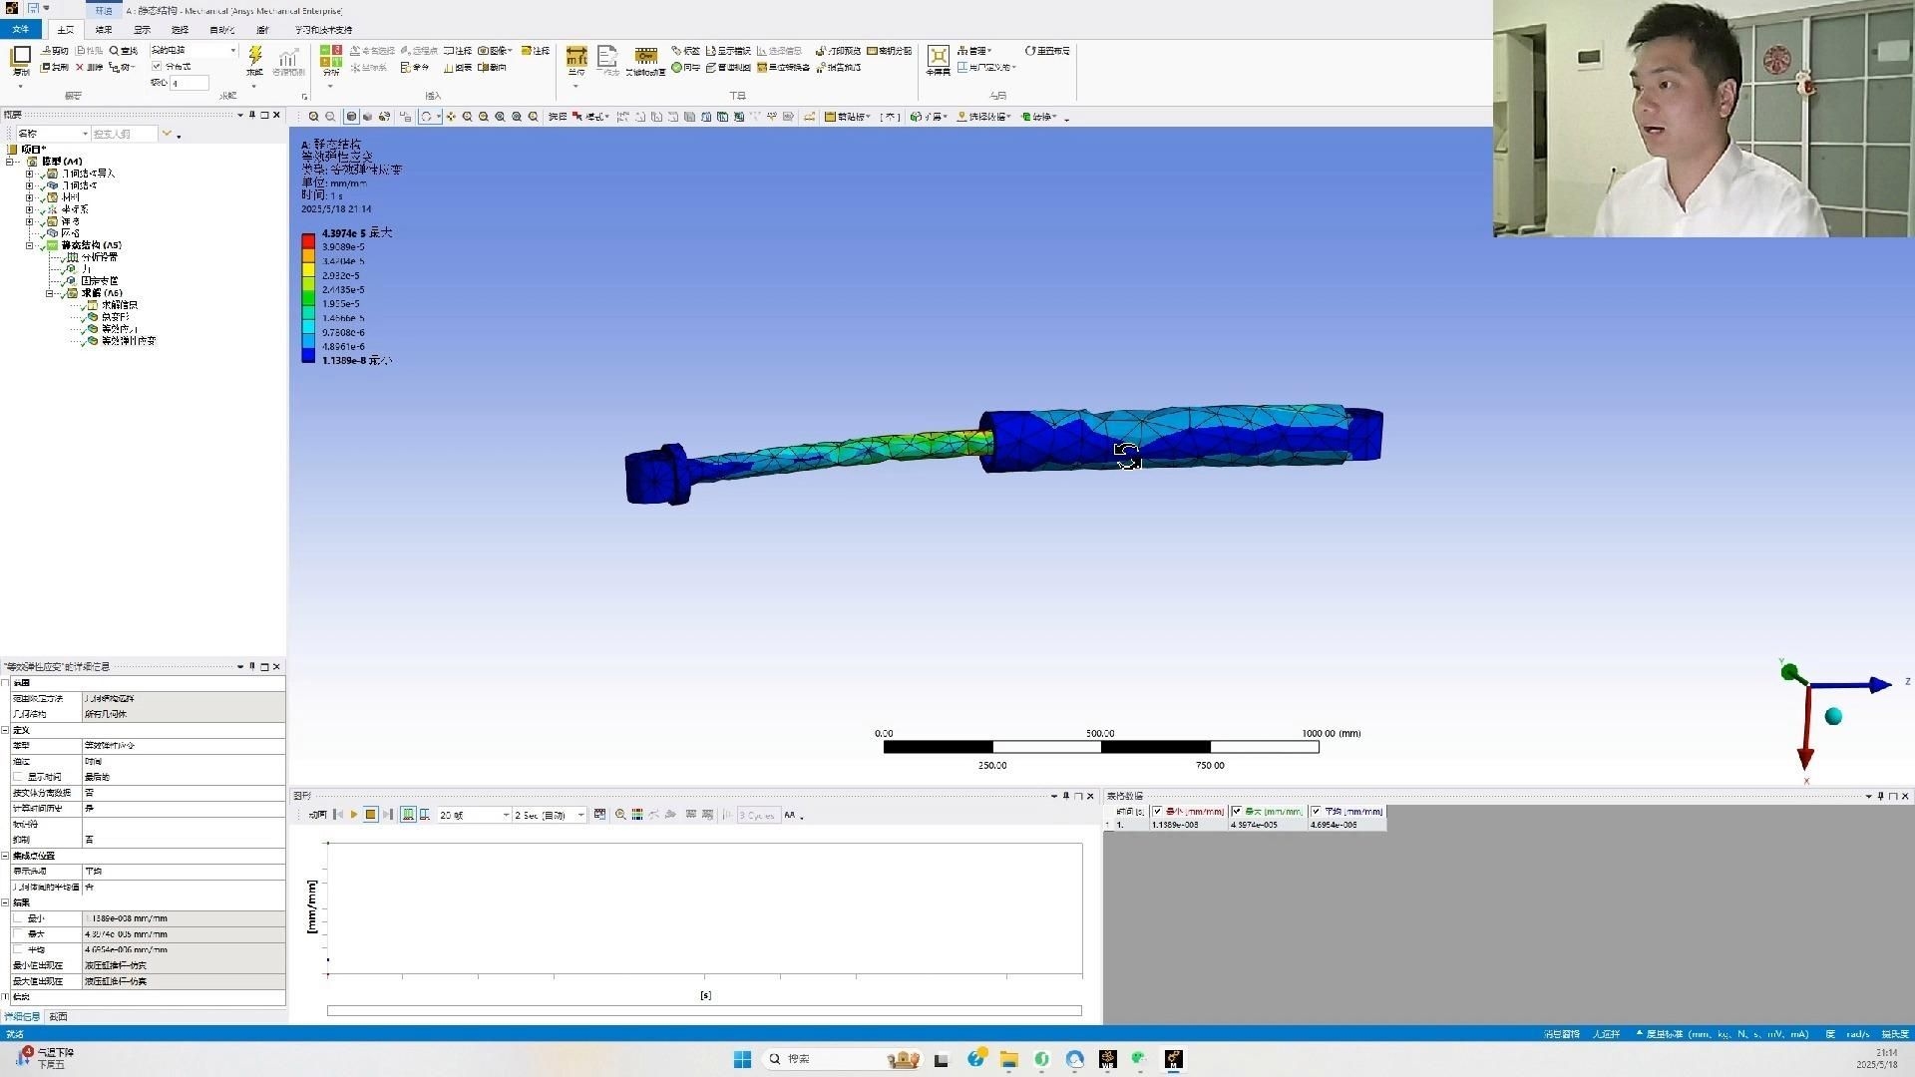Toggle the distributed checkbox in the Solve group
Image resolution: width=1915 pixels, height=1077 pixels.
pos(157,67)
